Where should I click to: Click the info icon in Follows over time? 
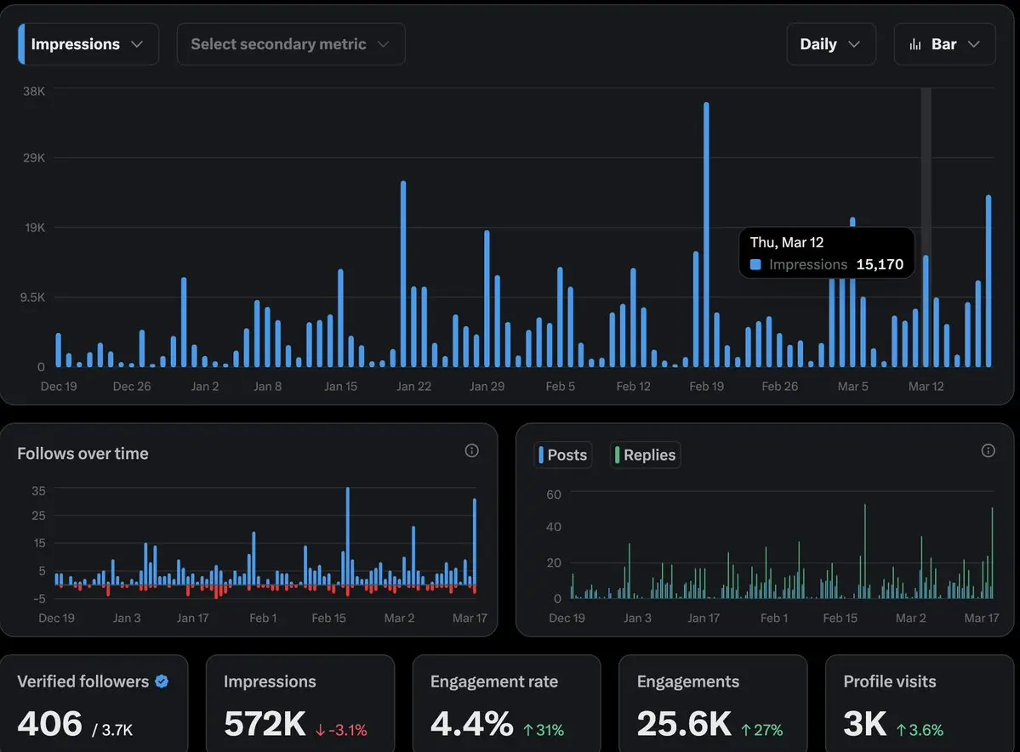tap(471, 450)
